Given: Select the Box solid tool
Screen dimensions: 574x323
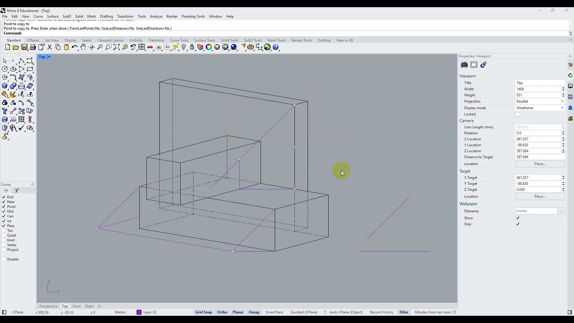Looking at the screenshot, I should [4, 86].
